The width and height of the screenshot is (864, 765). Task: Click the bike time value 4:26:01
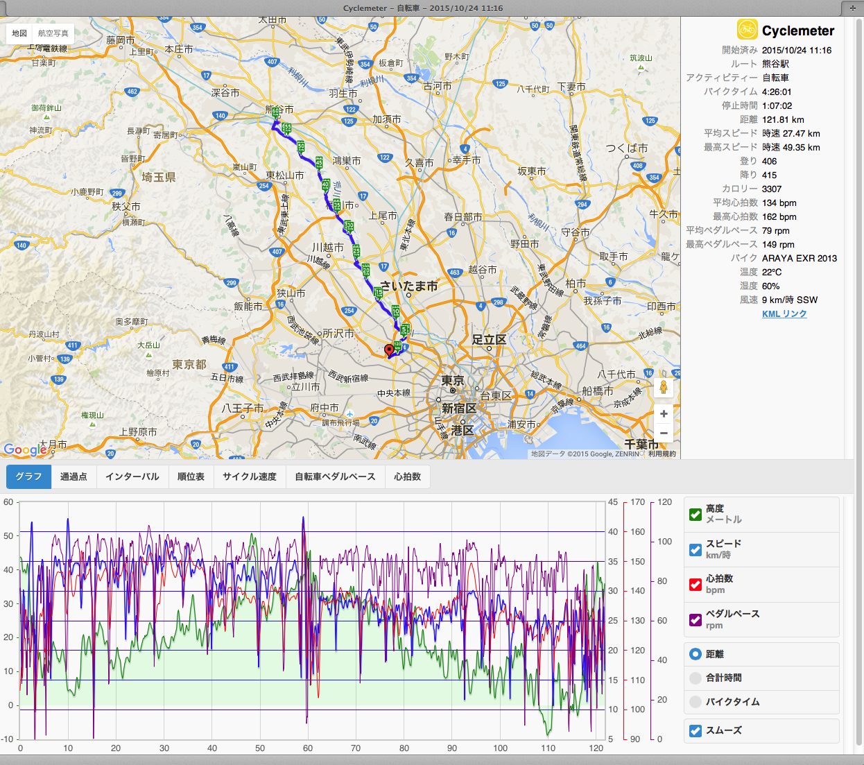pyautogui.click(x=777, y=92)
